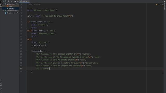The height and width of the screenshot is (93, 166).
Task: Click the 'python' string on line 18
Action: [86, 54]
